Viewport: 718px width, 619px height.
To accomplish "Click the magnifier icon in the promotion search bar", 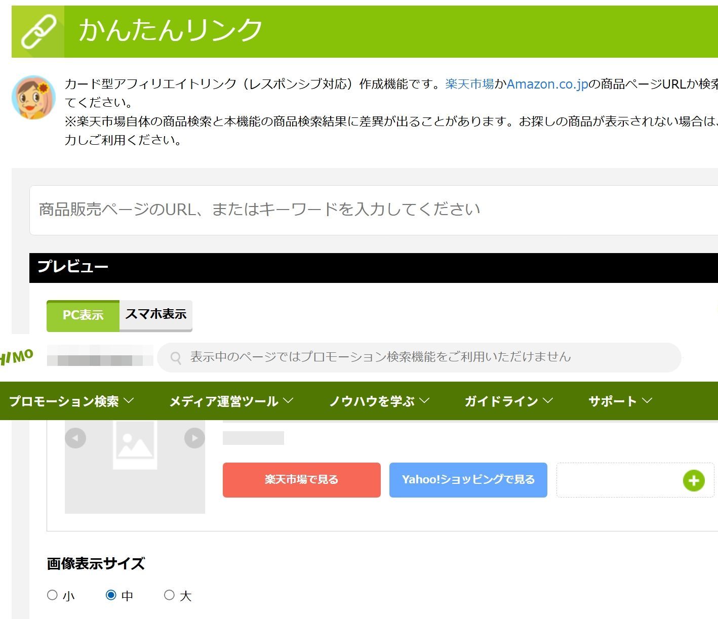I will 176,357.
